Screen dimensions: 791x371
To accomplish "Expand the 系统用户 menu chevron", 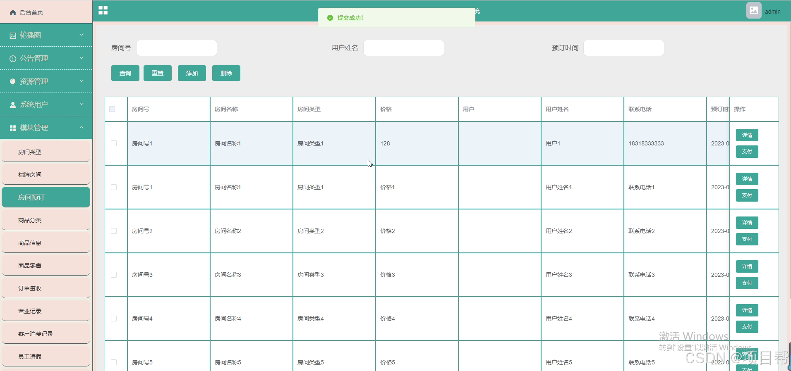I will tap(81, 104).
